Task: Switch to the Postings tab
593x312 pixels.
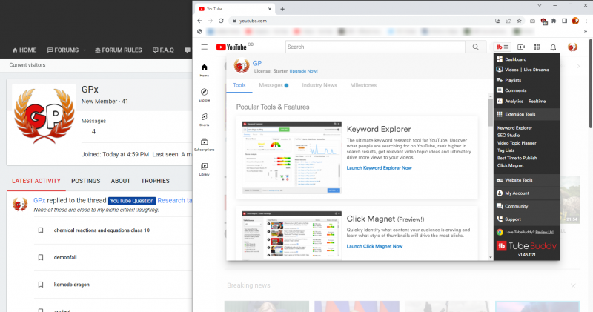Action: 86,181
